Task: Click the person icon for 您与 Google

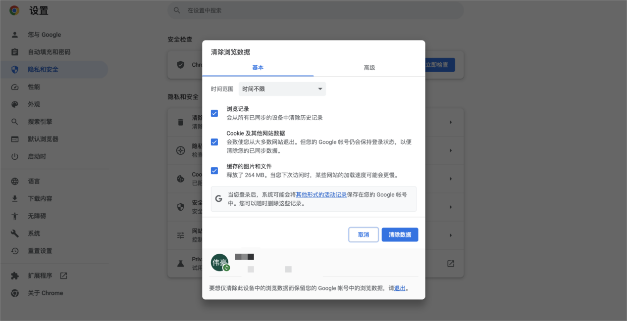Action: tap(15, 35)
